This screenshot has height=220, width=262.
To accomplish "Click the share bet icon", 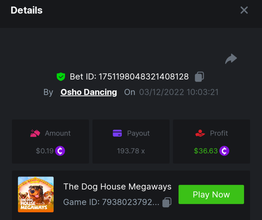I will coord(231,58).
